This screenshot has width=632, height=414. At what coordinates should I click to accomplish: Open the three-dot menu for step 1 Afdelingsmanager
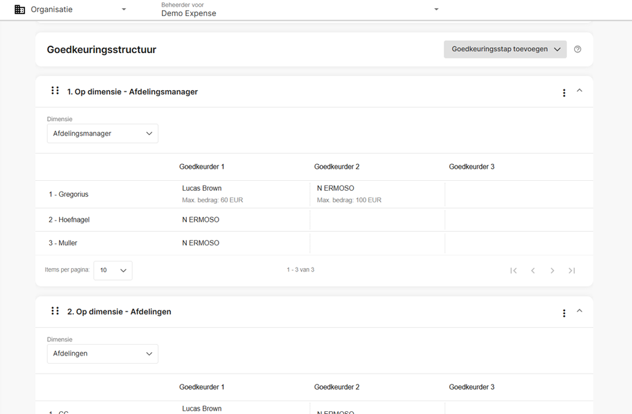564,93
